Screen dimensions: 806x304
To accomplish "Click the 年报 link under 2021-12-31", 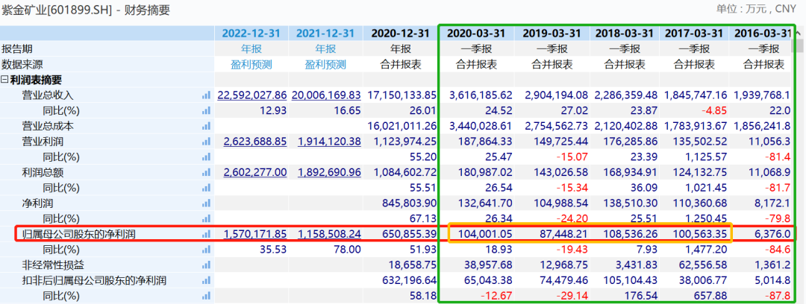I will [325, 49].
